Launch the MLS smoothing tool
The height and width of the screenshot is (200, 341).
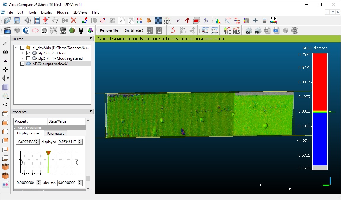coord(236,30)
